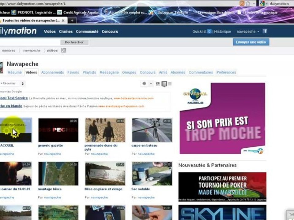Click the RSS feed icon in address bar
This screenshot has width=294, height=220.
[x=242, y=3]
